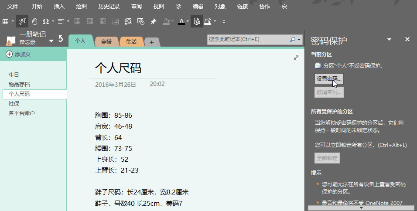
Task: Expand the notebook list dropdown arrow
Action: (51, 41)
